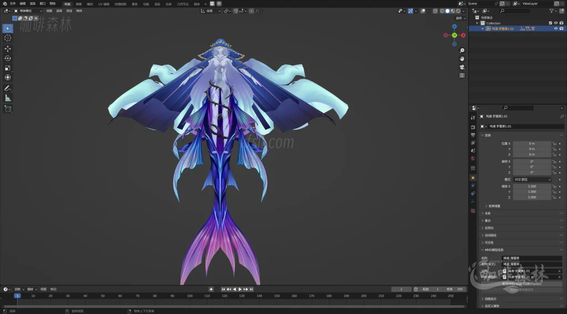Open outliner filter dropdown
The image size is (567, 314).
click(553, 11)
